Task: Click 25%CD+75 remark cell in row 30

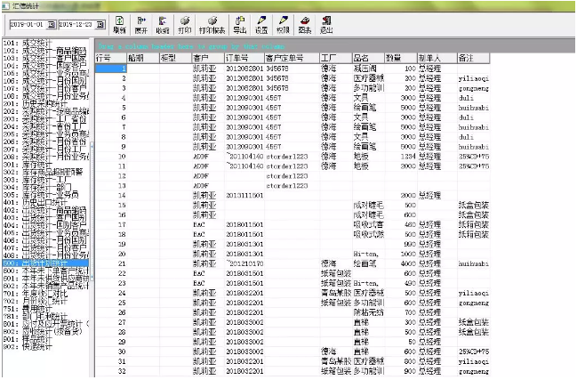Action: tap(474, 352)
